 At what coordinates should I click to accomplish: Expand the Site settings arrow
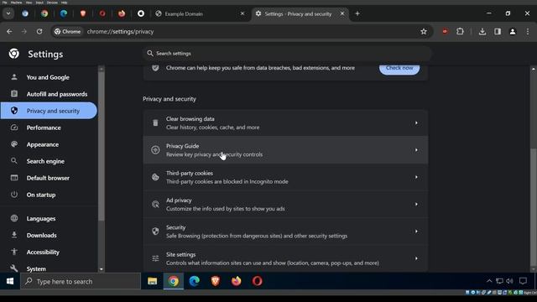pyautogui.click(x=416, y=258)
